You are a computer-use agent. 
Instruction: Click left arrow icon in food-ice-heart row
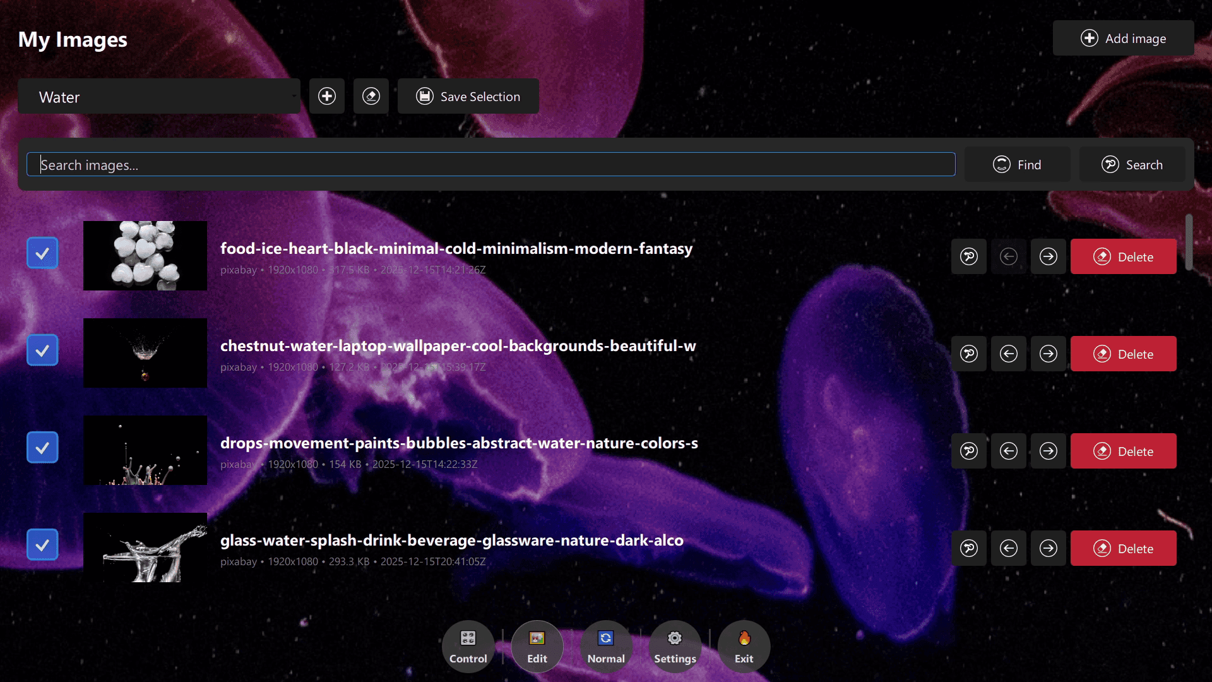pos(1009,256)
